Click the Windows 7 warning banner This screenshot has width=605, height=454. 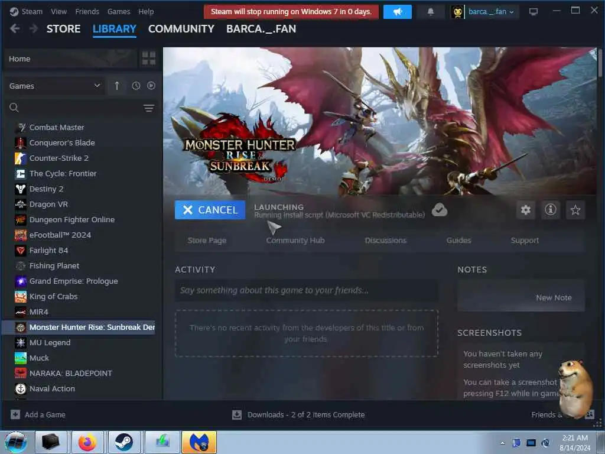point(291,12)
